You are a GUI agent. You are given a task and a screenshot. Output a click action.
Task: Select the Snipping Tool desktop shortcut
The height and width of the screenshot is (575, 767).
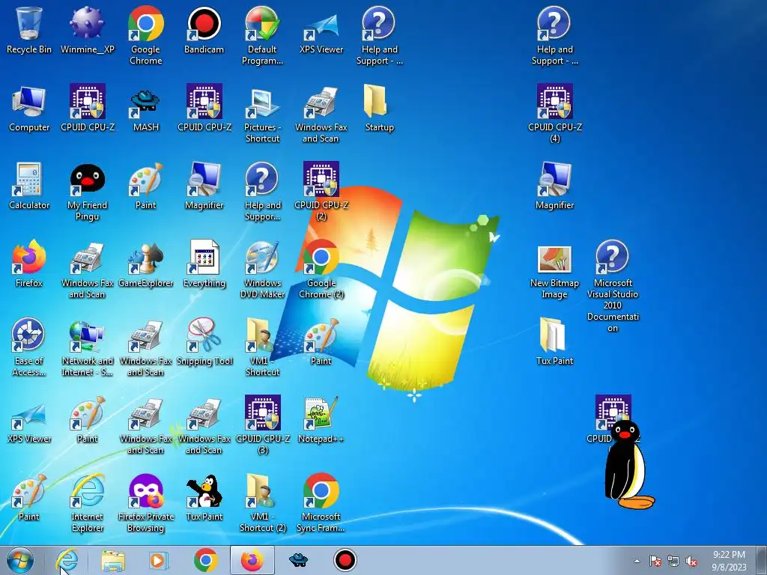(204, 341)
